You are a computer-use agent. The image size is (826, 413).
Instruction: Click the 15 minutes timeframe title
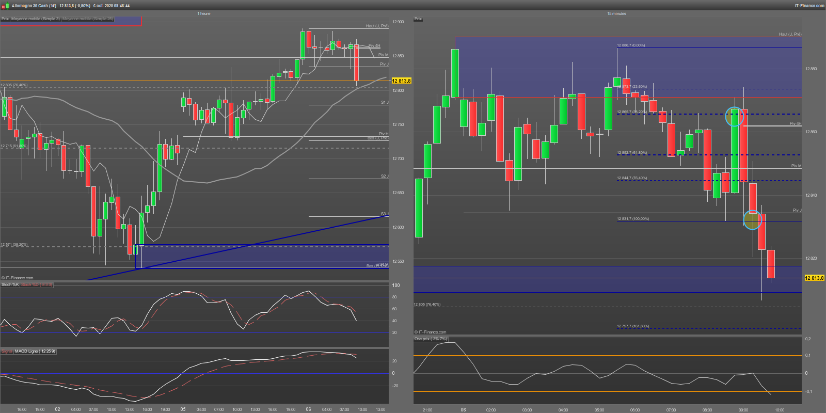point(616,13)
